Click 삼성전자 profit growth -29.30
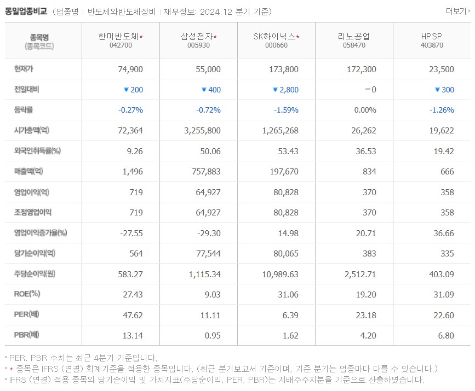The width and height of the screenshot is (475, 391). coord(209,234)
